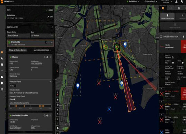Click the Target Selection heading icon

pyautogui.click(x=161, y=37)
